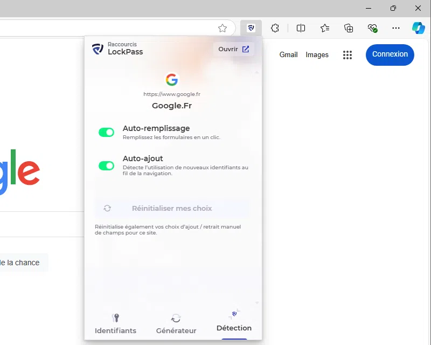Open the browser Extensions puzzle icon
This screenshot has height=345, width=431.
[275, 28]
